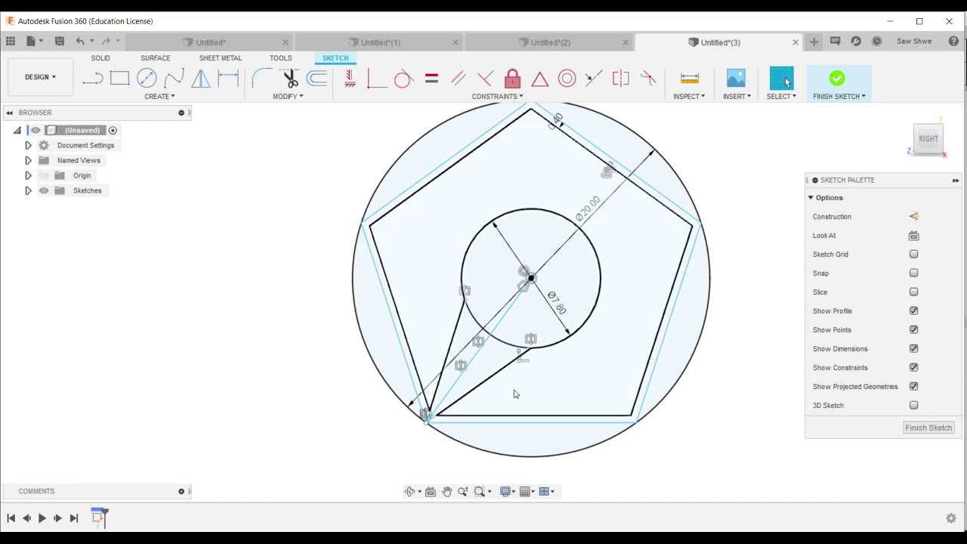Switch to the SHEET METAL tab

[221, 58]
